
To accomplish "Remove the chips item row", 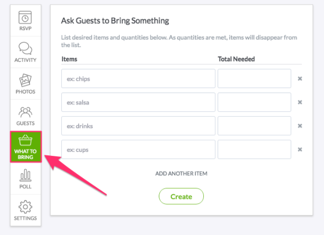I will pos(300,79).
